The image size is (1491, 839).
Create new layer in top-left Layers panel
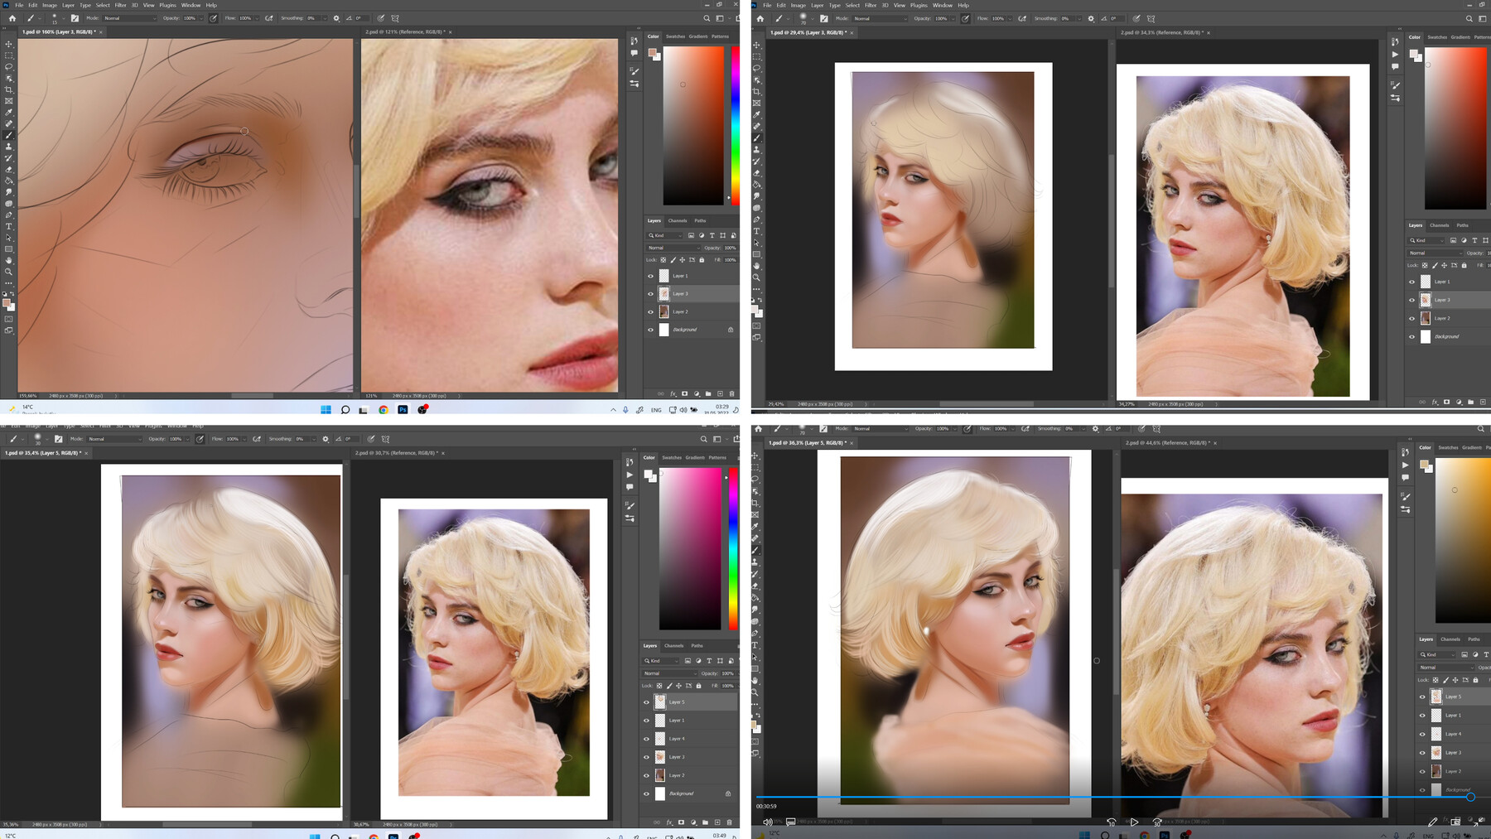[720, 393]
